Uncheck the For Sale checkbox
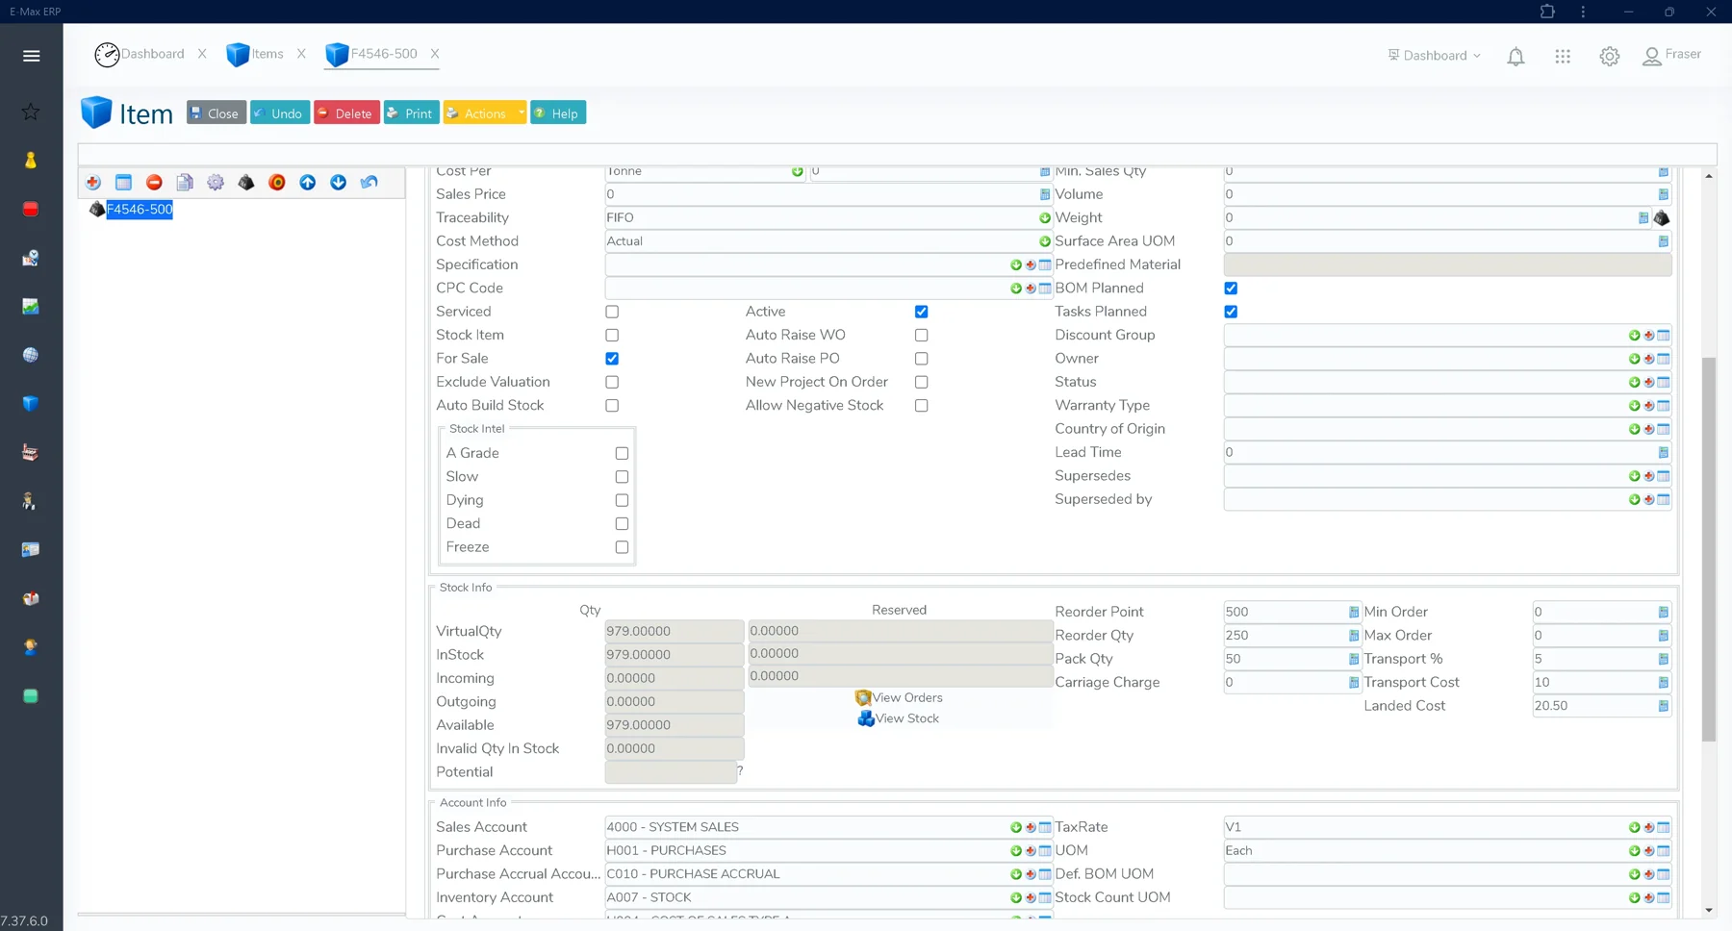Viewport: 1732px width, 931px height. point(612,359)
